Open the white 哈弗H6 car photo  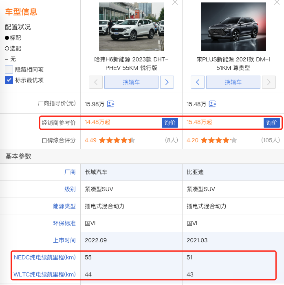coord(132,27)
